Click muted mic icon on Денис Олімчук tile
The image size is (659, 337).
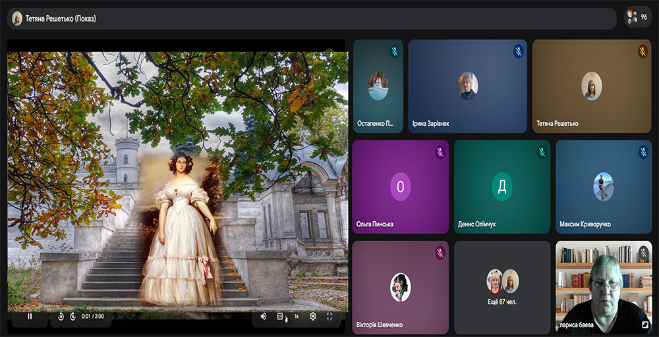pyautogui.click(x=541, y=152)
